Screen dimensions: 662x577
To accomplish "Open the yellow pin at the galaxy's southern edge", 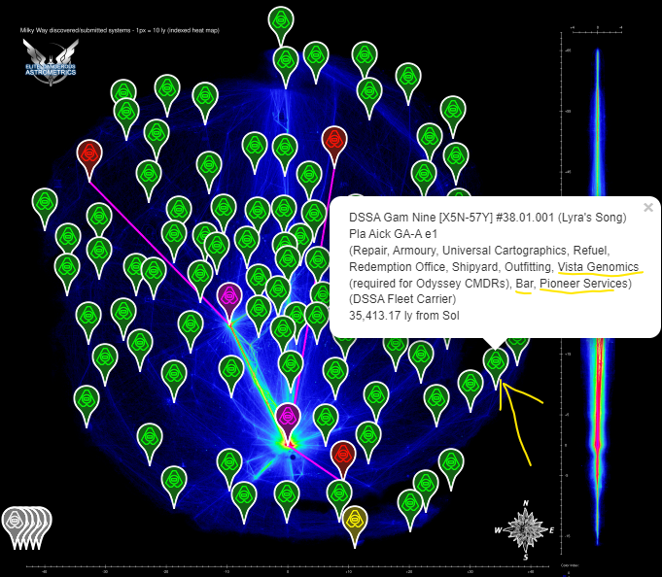I will 355,526.
